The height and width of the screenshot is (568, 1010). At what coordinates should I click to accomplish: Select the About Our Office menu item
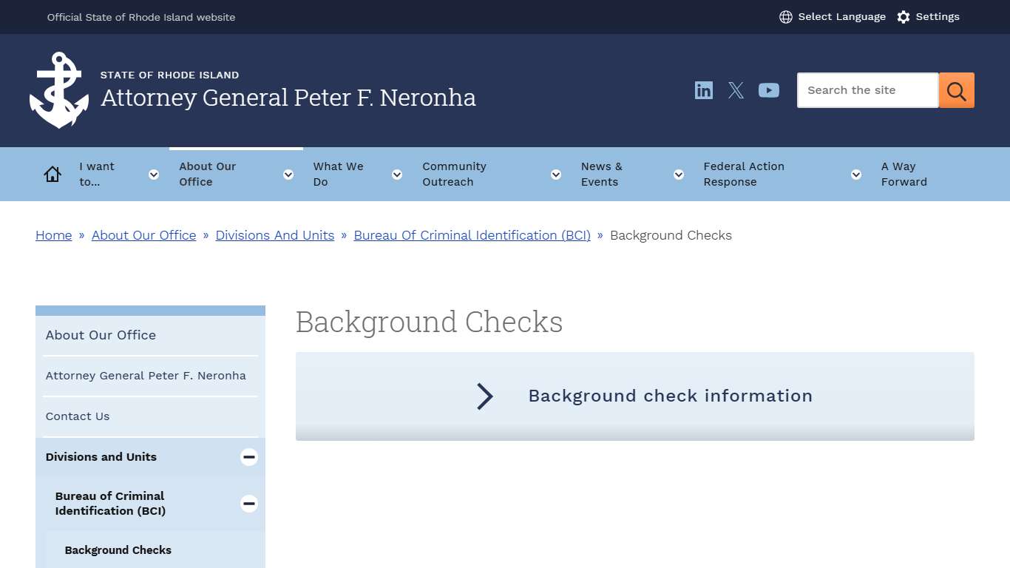(207, 174)
